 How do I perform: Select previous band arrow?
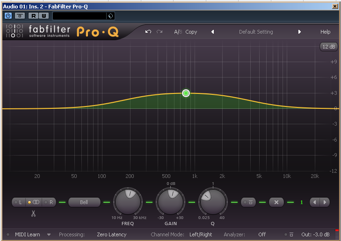[x=315, y=202]
